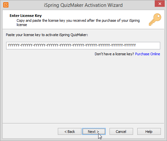Click the iSpring QuizMaker title bar icon
The width and height of the screenshot is (167, 141).
click(6, 5)
